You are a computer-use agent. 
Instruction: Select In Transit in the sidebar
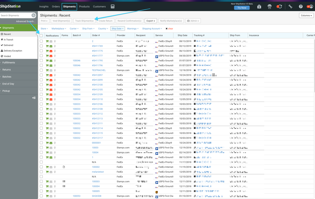9,40
